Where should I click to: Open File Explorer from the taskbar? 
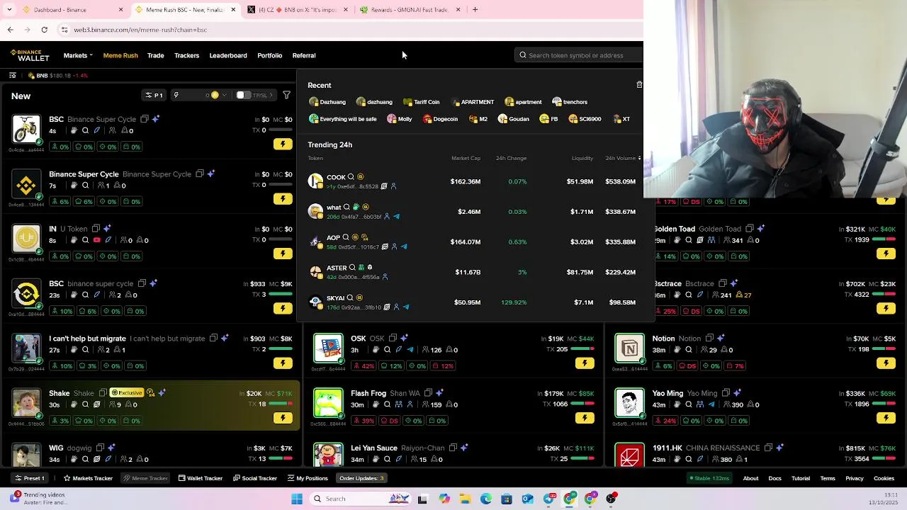coord(465,499)
